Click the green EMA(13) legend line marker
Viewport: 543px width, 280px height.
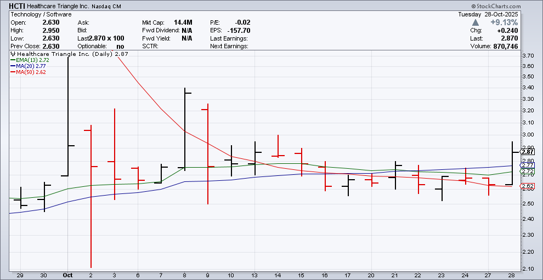point(13,60)
